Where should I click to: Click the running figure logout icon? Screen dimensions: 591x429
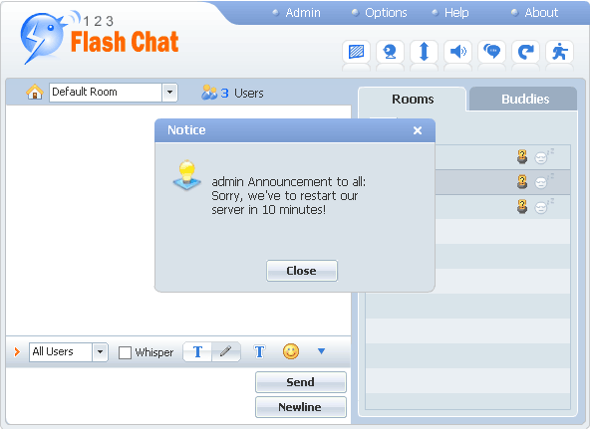pyautogui.click(x=560, y=52)
